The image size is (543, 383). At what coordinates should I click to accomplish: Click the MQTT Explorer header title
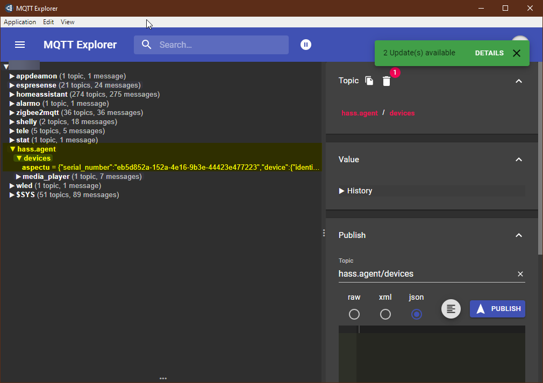click(x=80, y=45)
